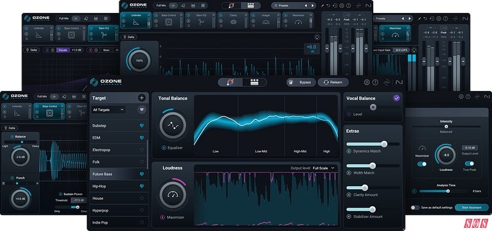The height and width of the screenshot is (231, 492).
Task: Toggle Save as default settings switch
Action: 415,208
